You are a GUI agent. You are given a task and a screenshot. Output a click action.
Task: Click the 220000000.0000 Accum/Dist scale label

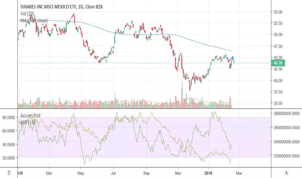click(x=286, y=156)
